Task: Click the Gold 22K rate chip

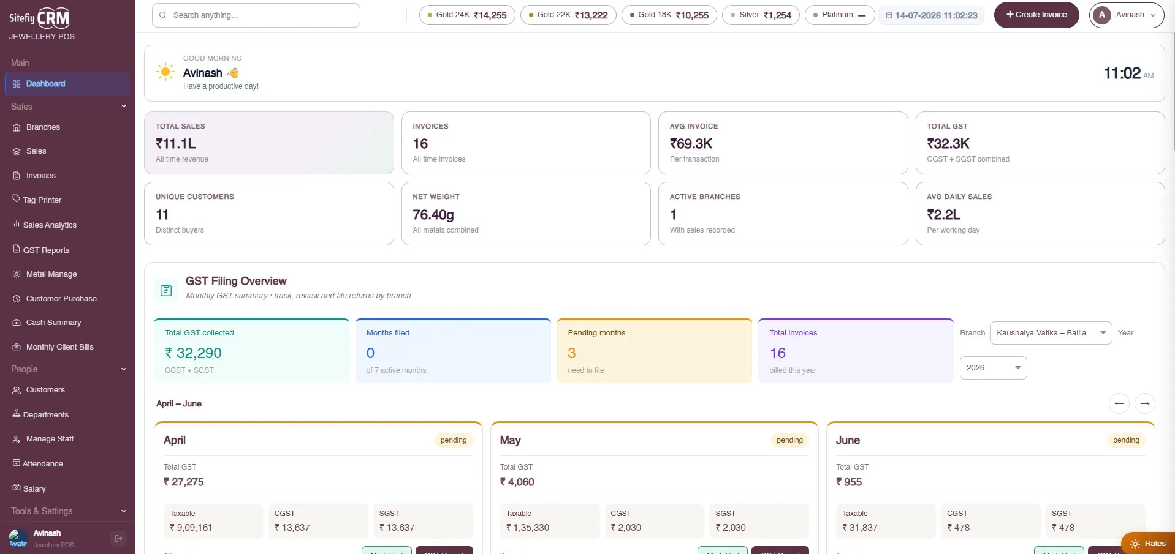Action: coord(568,15)
